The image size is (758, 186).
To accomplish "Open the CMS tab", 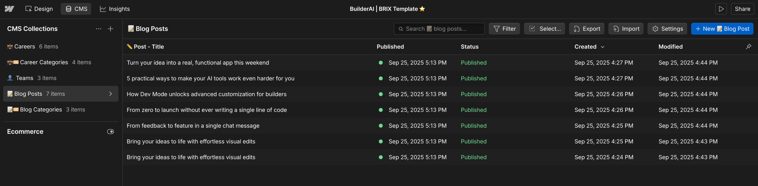I will 76,9.
